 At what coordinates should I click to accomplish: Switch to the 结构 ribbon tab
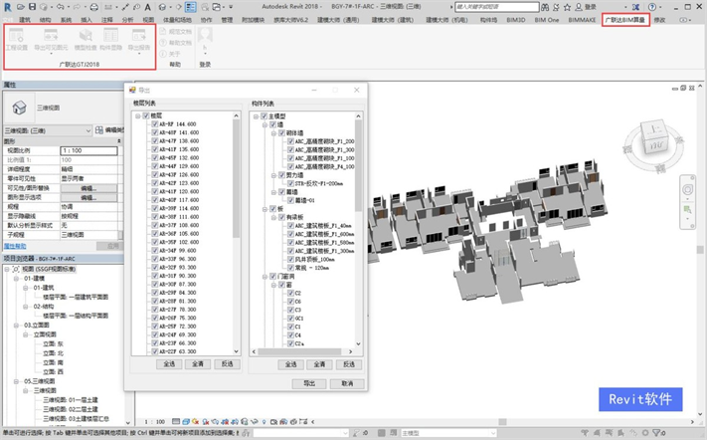[45, 20]
